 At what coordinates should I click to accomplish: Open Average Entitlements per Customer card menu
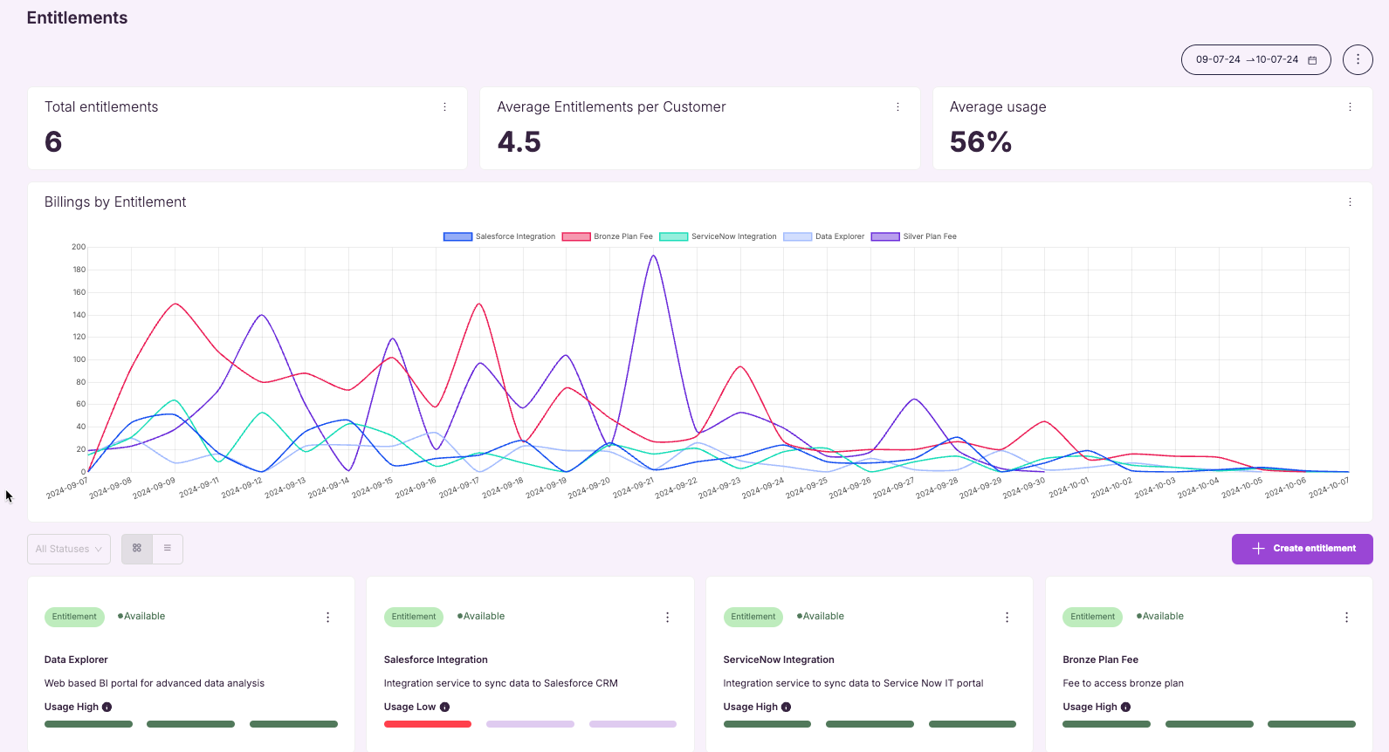pos(897,106)
